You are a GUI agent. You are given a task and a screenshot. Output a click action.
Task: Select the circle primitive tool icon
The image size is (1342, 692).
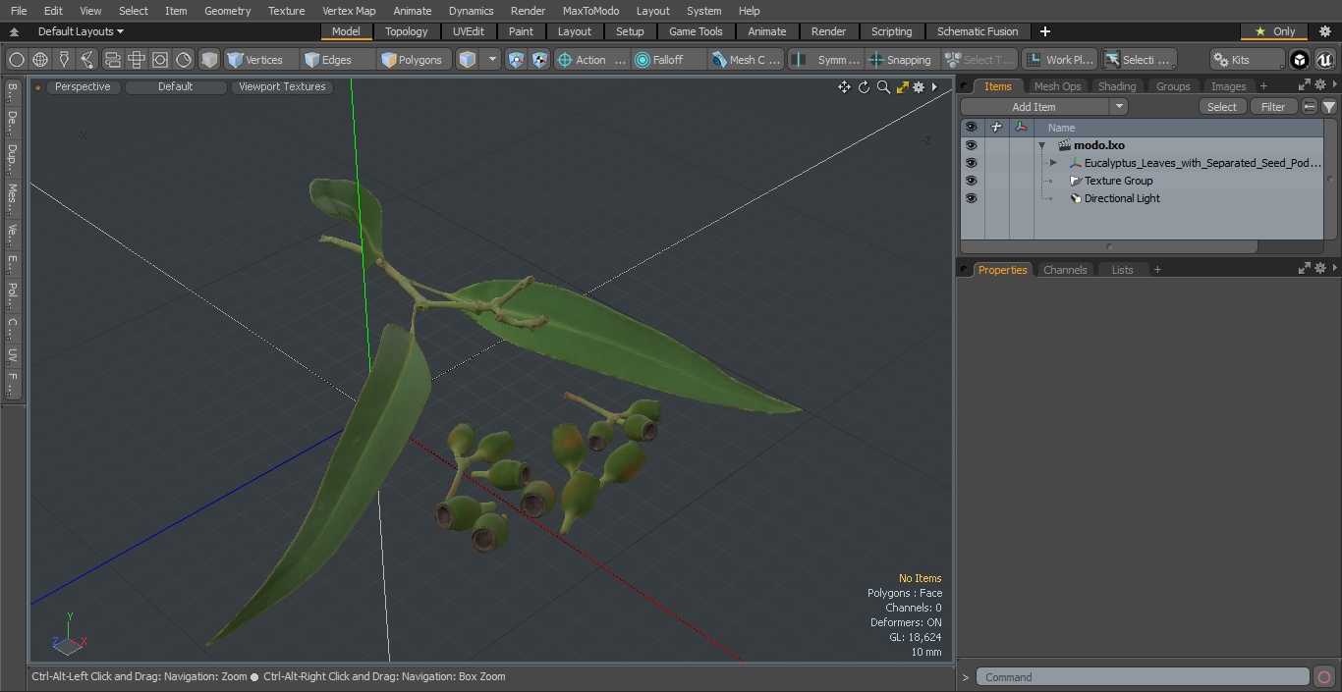pyautogui.click(x=17, y=60)
